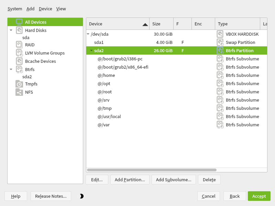The image size is (275, 206).
Task: Click the Add Subvolume button
Action: click(x=174, y=180)
